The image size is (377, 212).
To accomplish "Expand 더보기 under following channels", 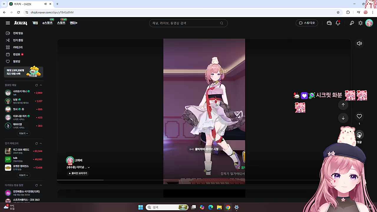I will [24, 133].
